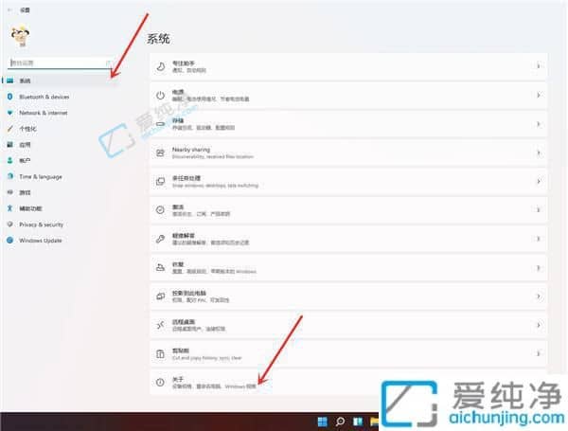Image resolution: width=568 pixels, height=431 pixels.
Task: Click the Privacy & security shield icon
Action: pyautogui.click(x=10, y=224)
